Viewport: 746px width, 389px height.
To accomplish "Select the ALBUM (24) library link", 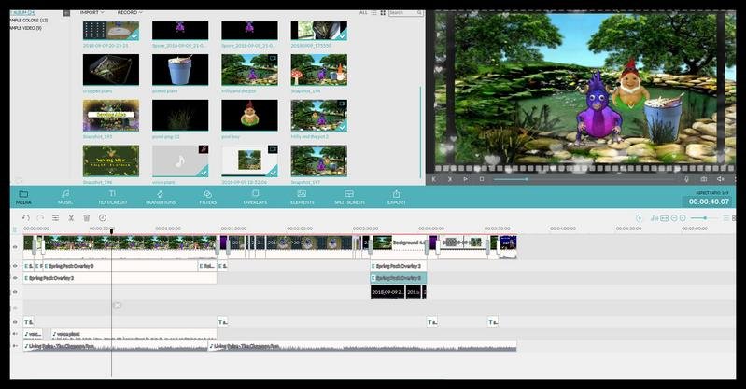I will (23, 13).
